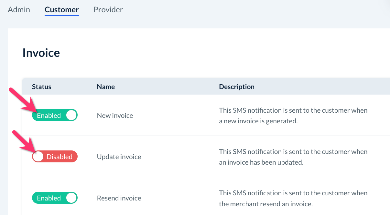This screenshot has height=215, width=390.
Task: Click the white knob on New invoice switch
Action: point(71,115)
